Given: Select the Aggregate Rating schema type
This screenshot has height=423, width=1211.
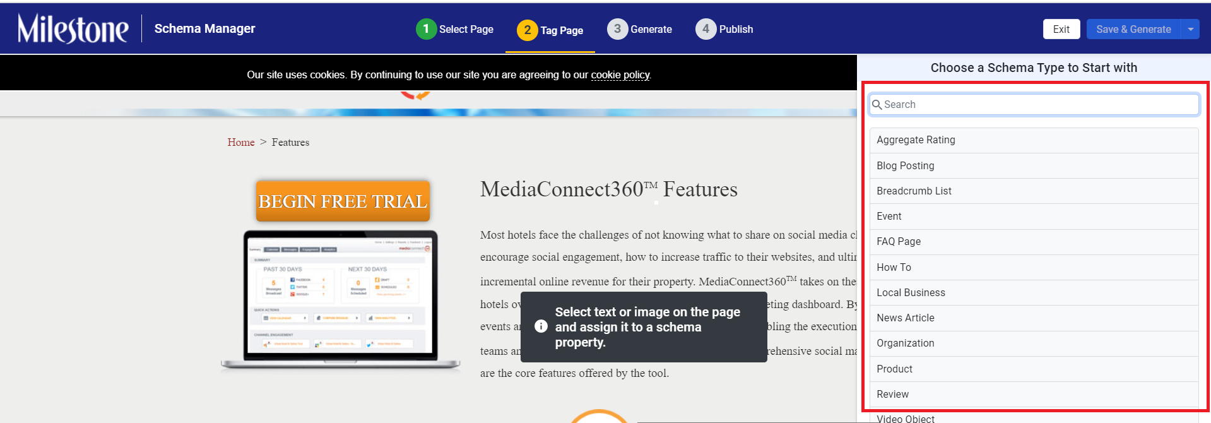Looking at the screenshot, I should point(1034,140).
